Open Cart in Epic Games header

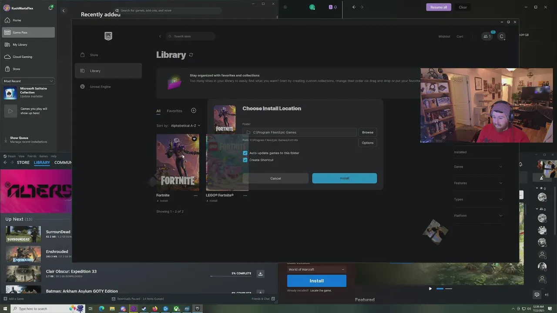460,37
